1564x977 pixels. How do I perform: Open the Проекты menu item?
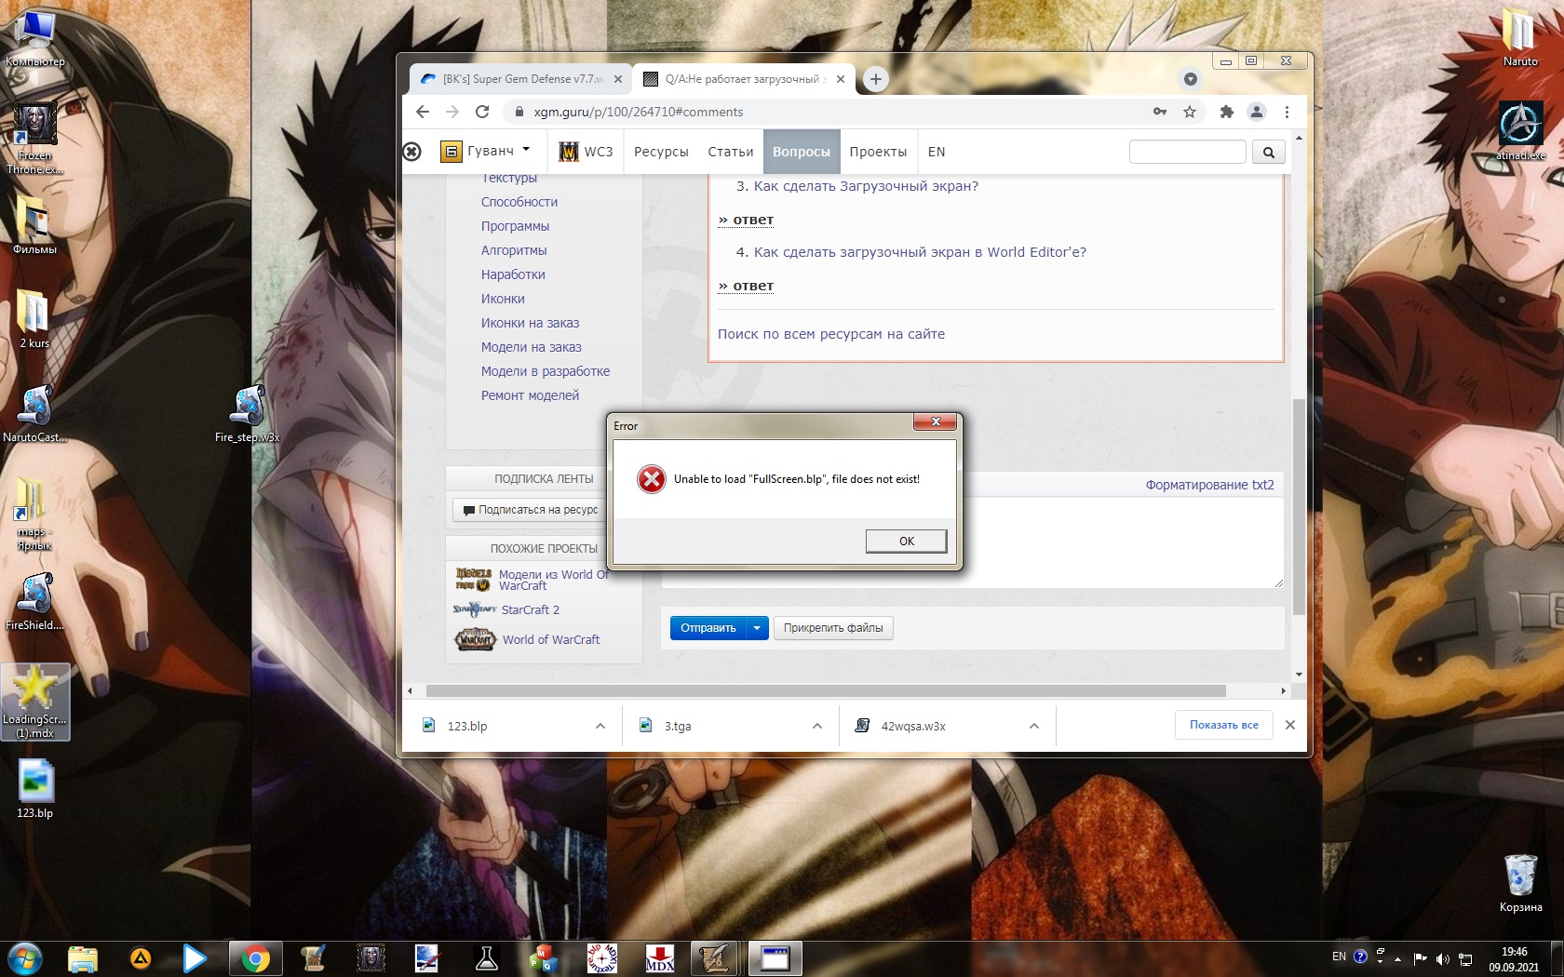point(878,152)
